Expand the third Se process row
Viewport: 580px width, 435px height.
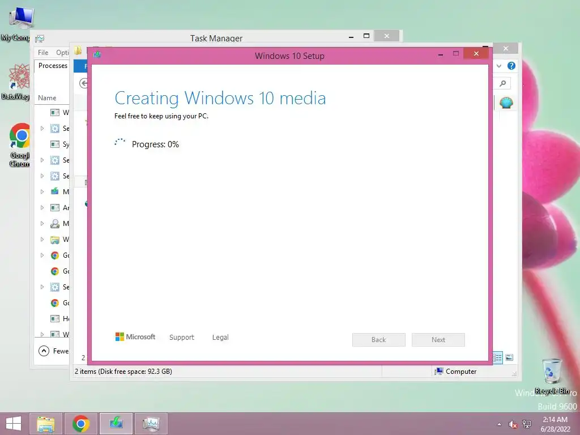42,176
